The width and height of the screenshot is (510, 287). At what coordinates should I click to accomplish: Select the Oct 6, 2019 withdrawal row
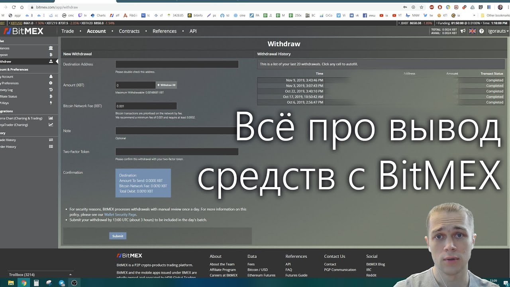[x=381, y=102]
